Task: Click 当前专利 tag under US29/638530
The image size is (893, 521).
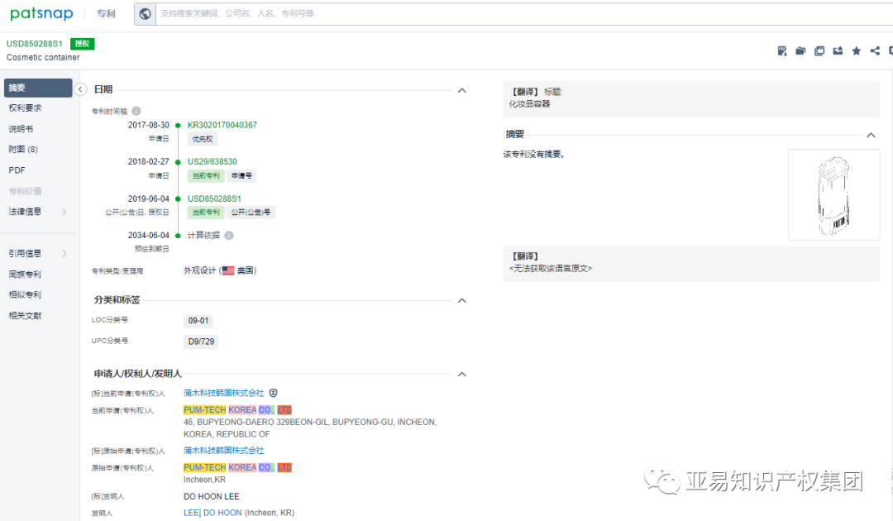Action: point(206,175)
